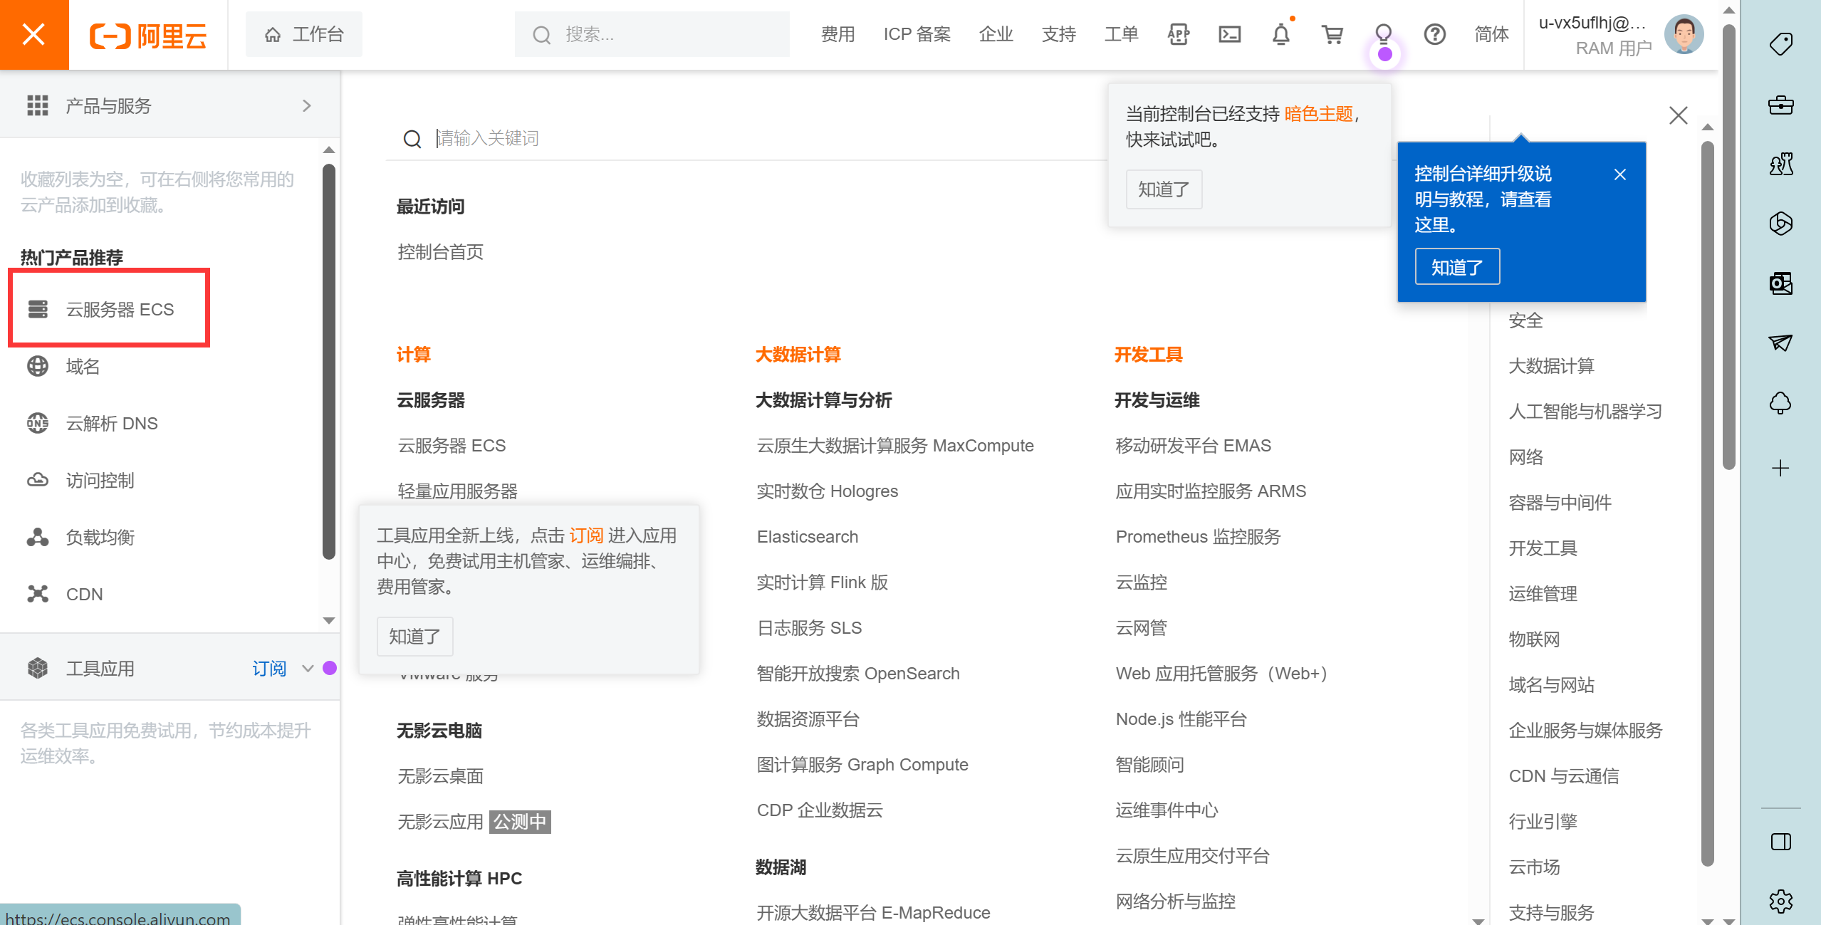Dismiss dark theme tip with 知道了
This screenshot has width=1821, height=925.
[x=1164, y=189]
